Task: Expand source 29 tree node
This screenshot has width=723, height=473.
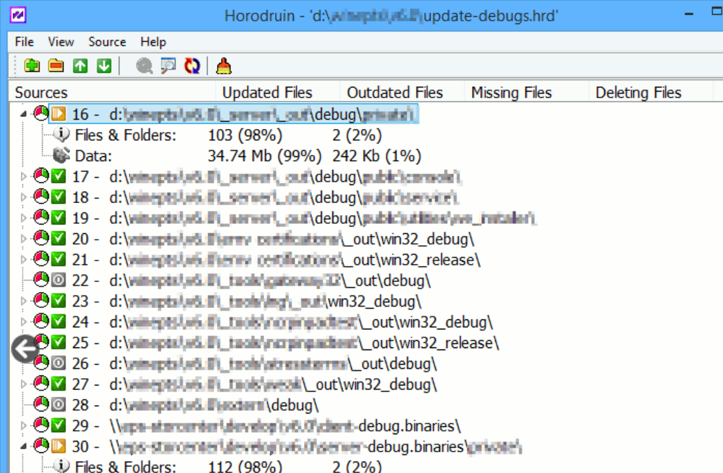Action: tap(25, 426)
